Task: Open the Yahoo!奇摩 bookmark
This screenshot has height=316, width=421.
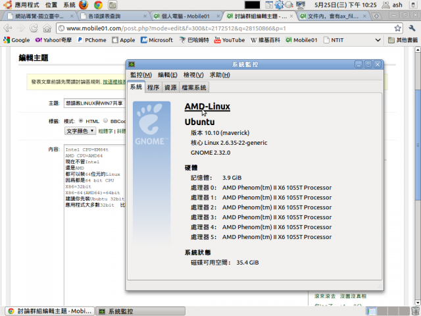Action: click(x=53, y=40)
